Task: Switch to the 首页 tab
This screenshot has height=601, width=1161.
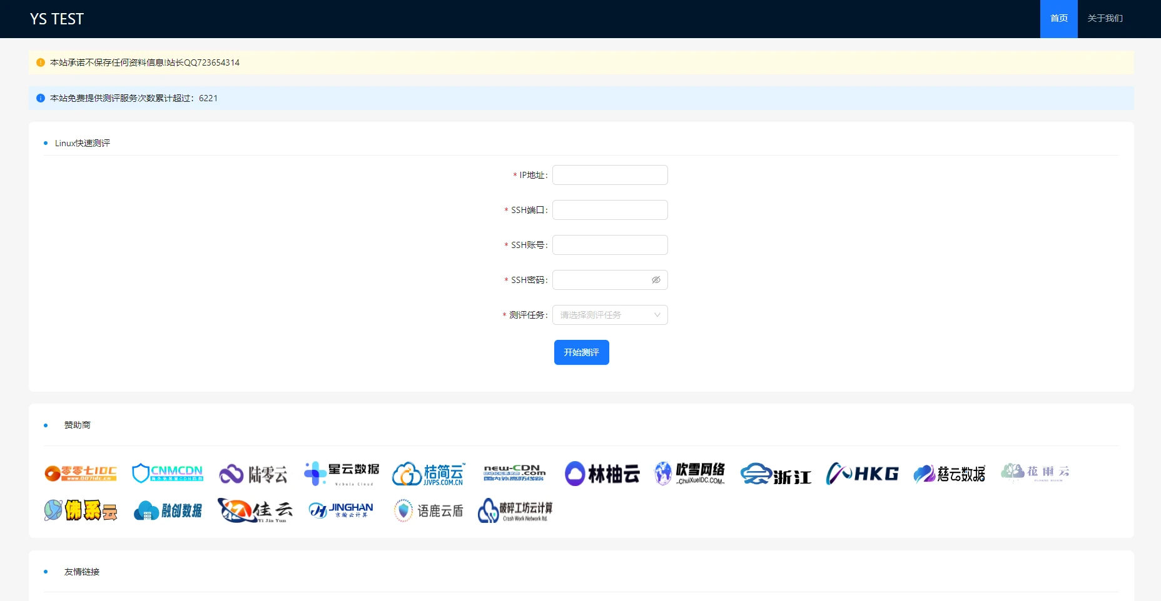Action: 1058,19
